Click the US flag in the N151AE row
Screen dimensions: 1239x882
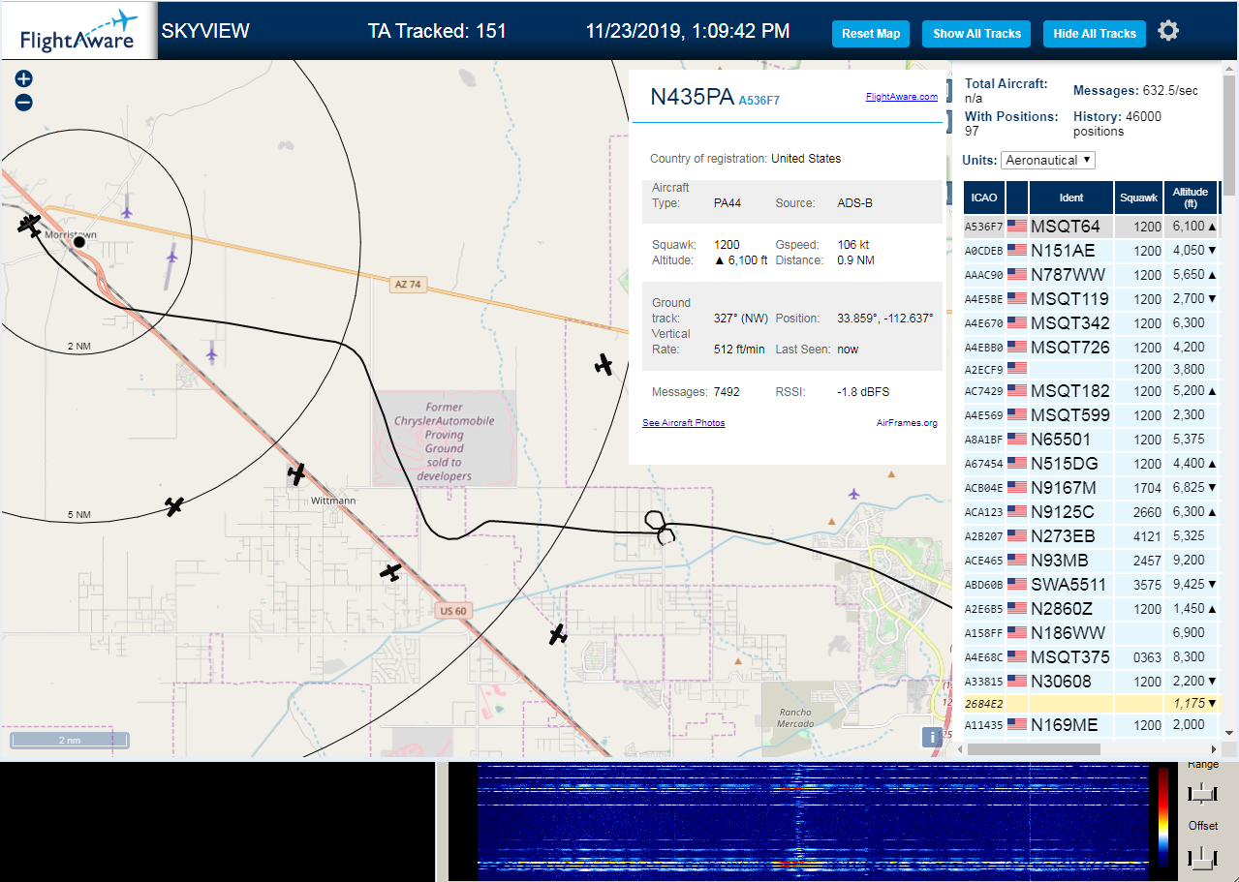coord(1017,251)
